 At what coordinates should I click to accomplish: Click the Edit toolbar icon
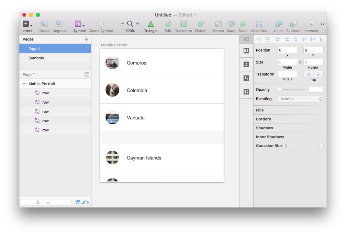(168, 24)
